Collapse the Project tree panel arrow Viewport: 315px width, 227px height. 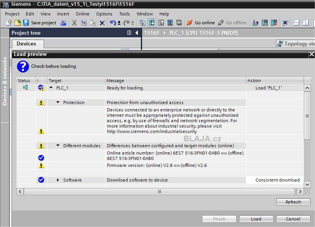coord(137,33)
